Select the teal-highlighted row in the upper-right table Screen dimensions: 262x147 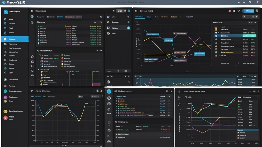[235, 36]
